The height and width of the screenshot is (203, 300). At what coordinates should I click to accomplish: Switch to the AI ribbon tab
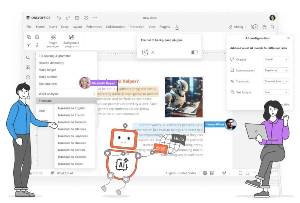click(177, 27)
